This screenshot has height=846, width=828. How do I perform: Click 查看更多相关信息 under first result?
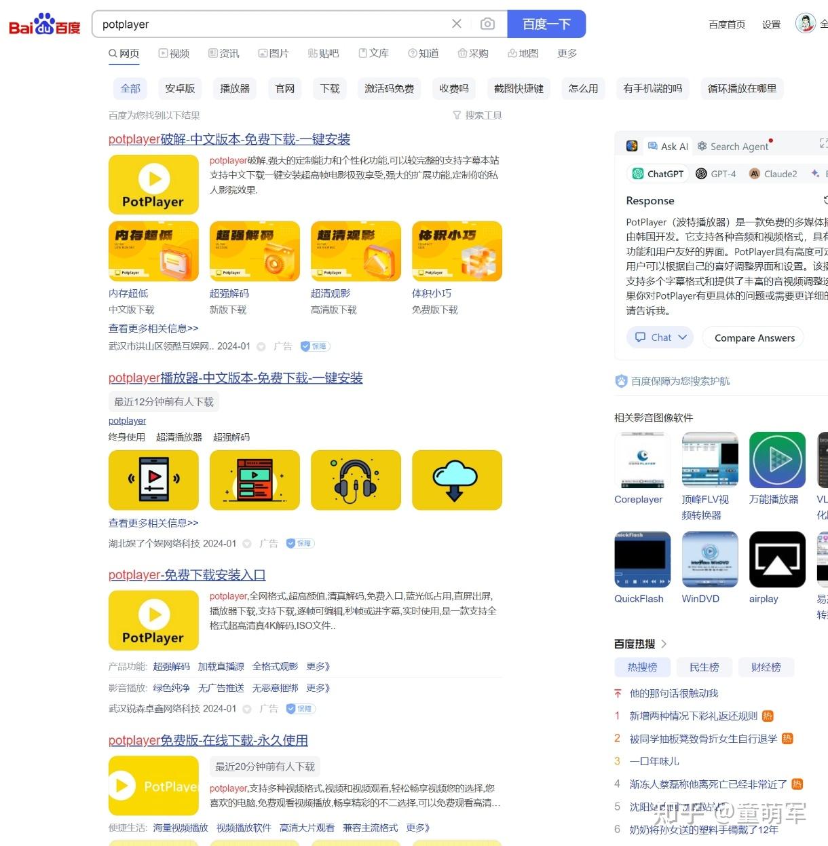point(153,328)
